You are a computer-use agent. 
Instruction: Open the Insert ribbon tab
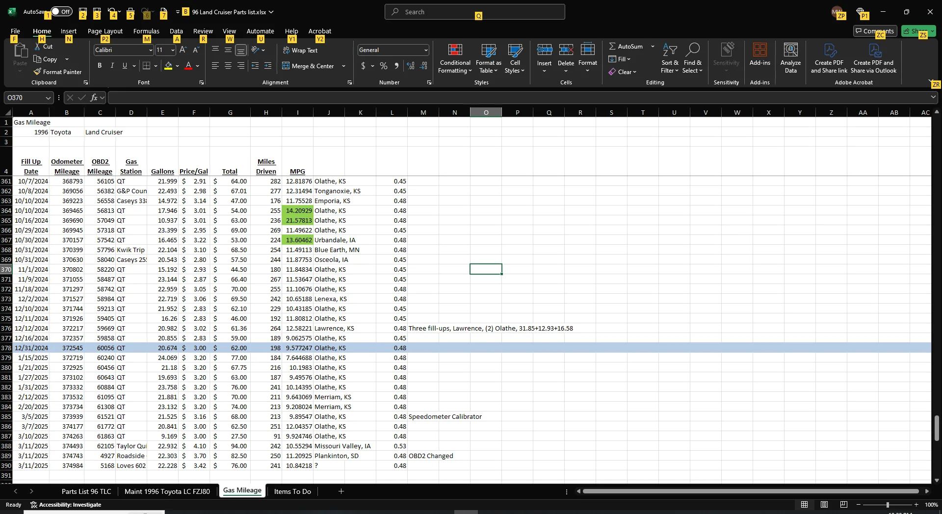69,31
